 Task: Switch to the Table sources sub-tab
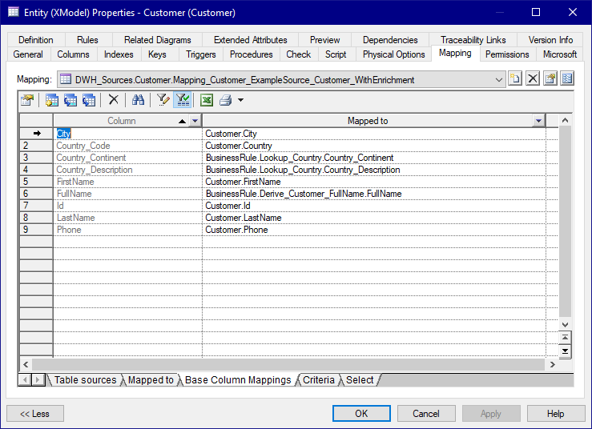tap(86, 380)
